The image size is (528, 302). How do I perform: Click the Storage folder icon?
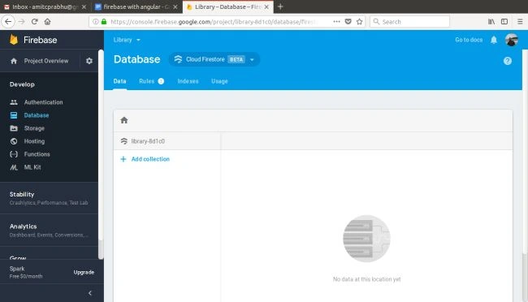[x=14, y=128]
